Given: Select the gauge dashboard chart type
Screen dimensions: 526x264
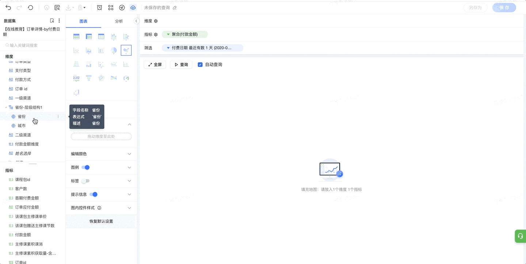Looking at the screenshot, I should tap(126, 78).
